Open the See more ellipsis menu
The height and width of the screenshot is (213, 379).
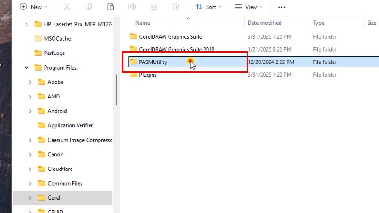point(281,7)
